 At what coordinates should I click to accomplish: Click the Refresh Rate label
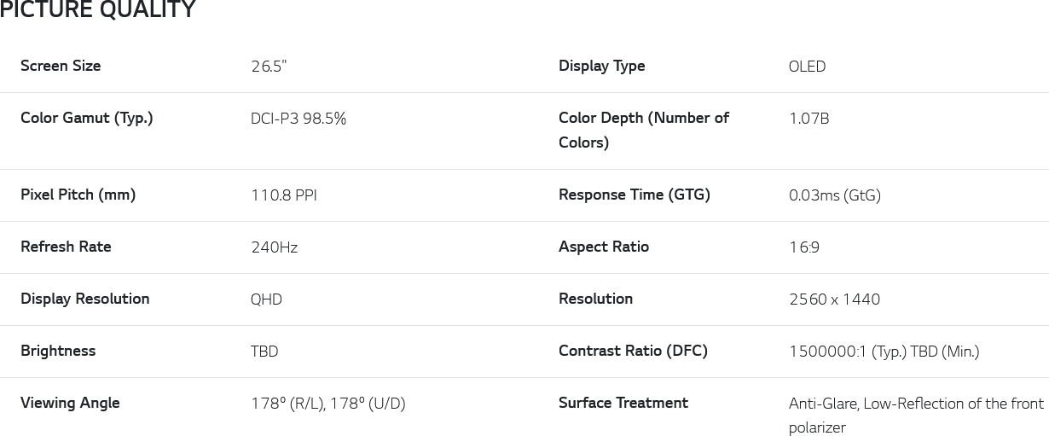(66, 247)
